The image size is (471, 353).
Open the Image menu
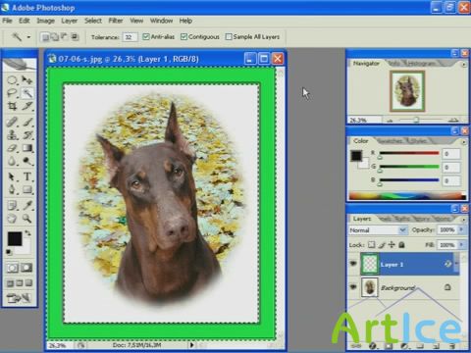[x=45, y=21]
